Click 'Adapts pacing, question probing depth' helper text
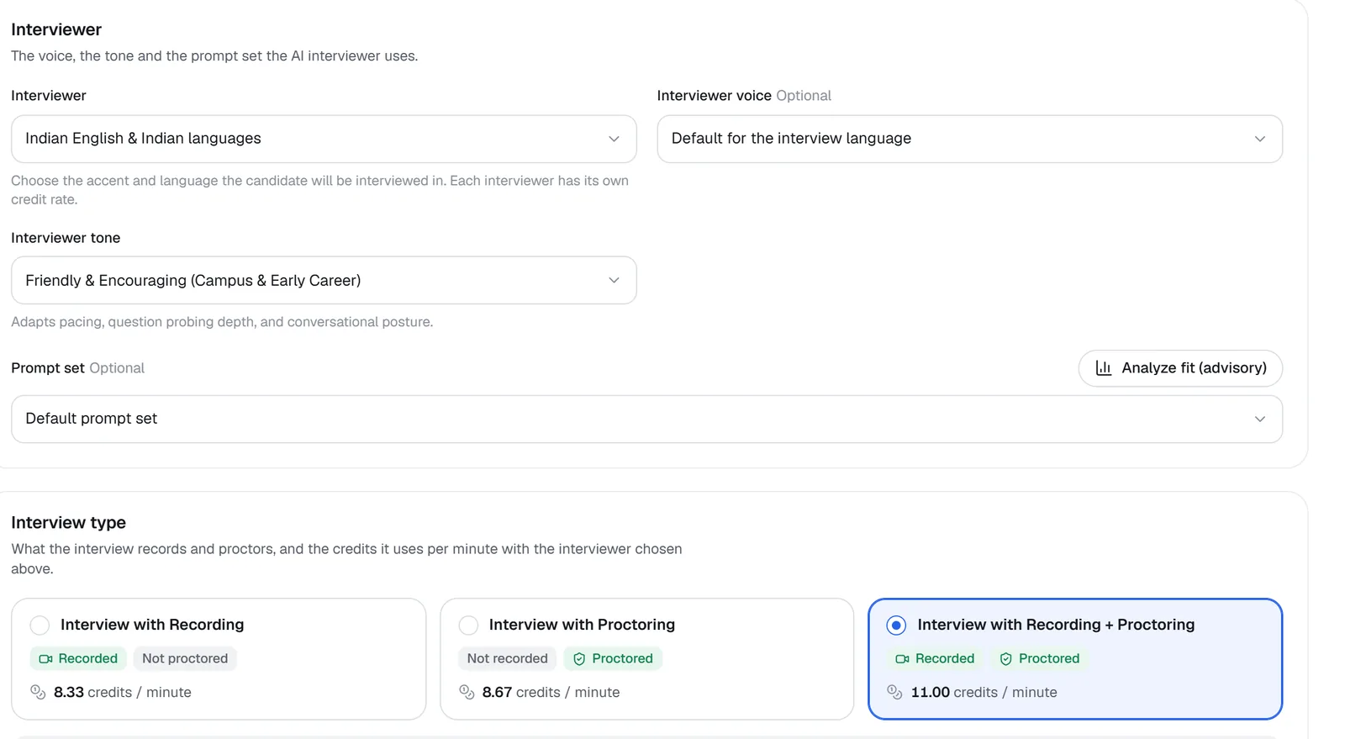Screen dimensions: 1345x739 [222, 322]
